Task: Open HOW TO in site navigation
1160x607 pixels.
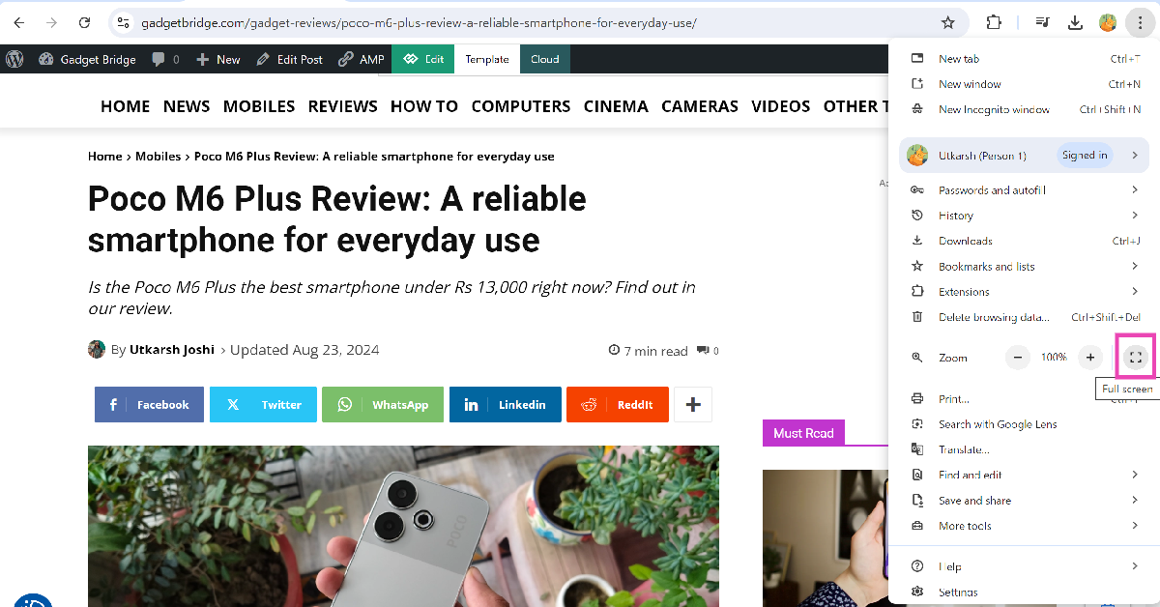Action: [424, 106]
